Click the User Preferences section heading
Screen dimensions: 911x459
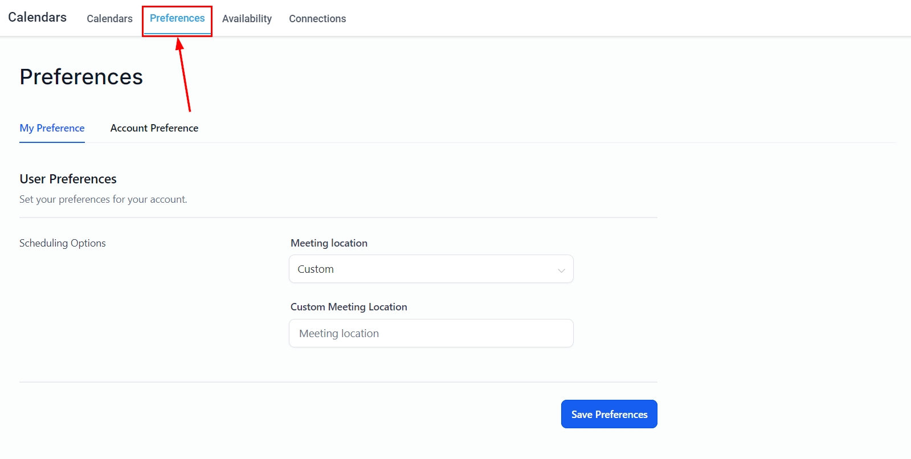click(68, 179)
